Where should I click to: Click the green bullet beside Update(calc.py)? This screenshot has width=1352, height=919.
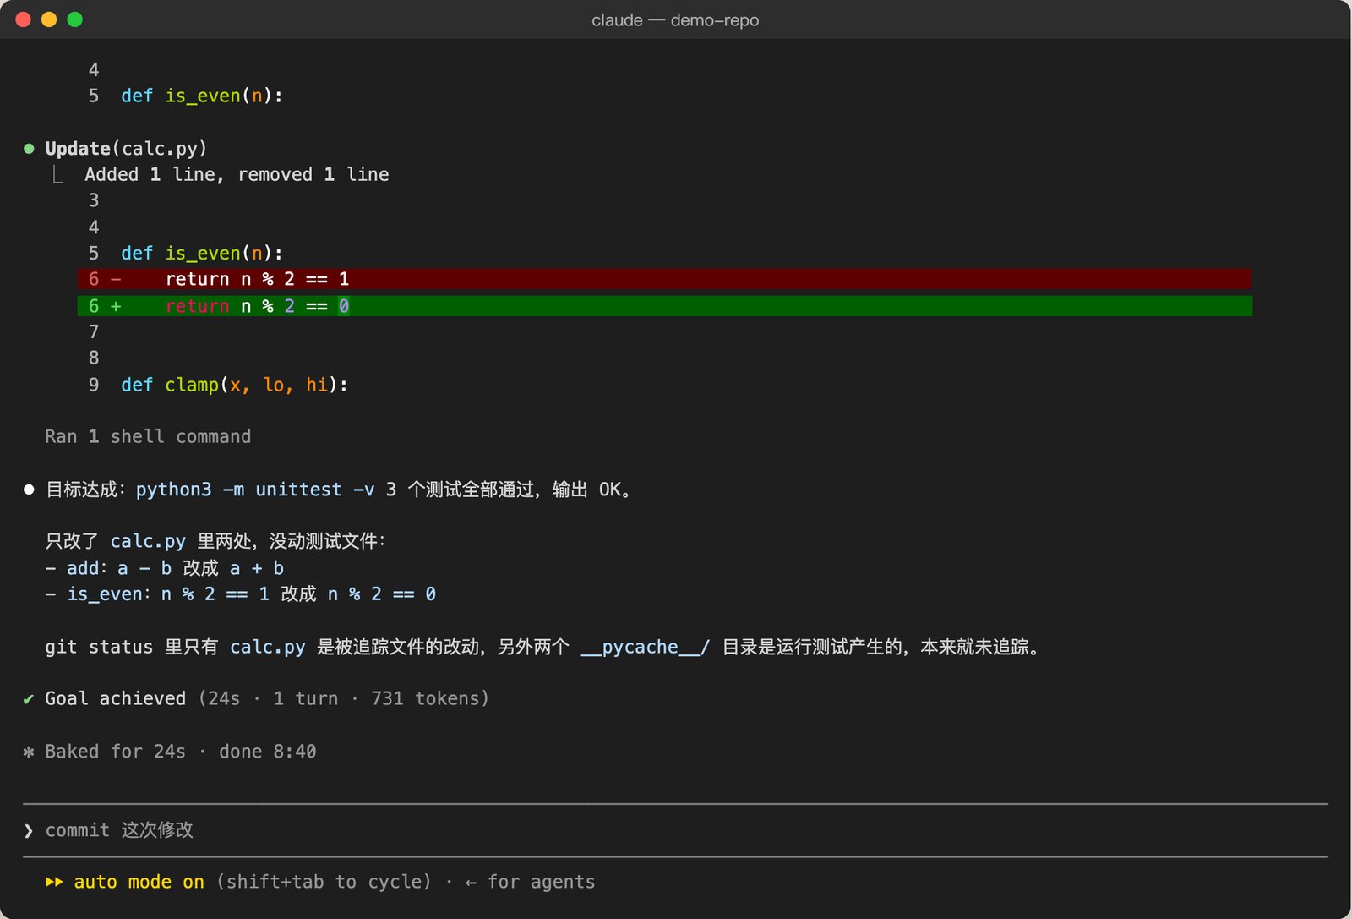[29, 149]
